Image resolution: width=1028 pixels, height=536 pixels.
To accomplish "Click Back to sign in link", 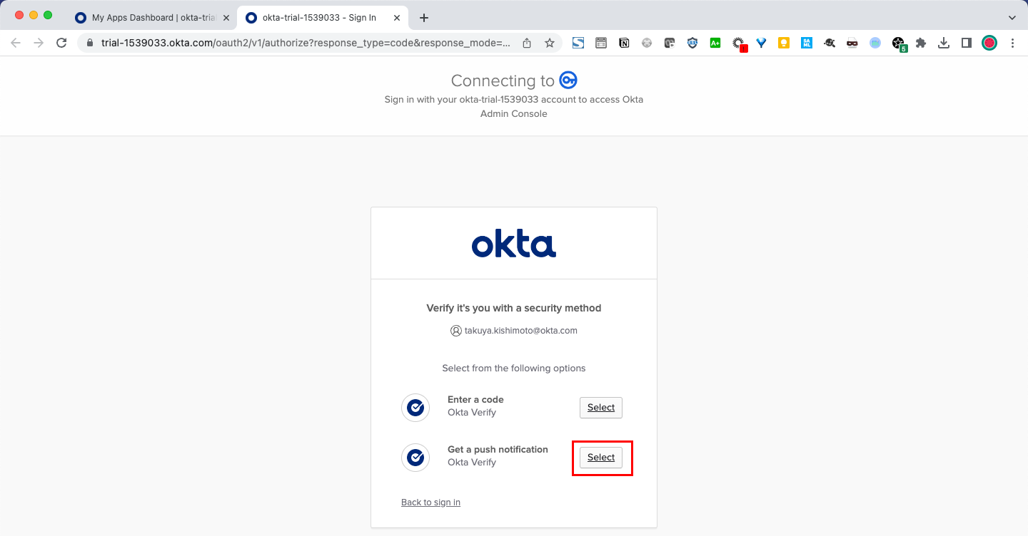I will 430,502.
